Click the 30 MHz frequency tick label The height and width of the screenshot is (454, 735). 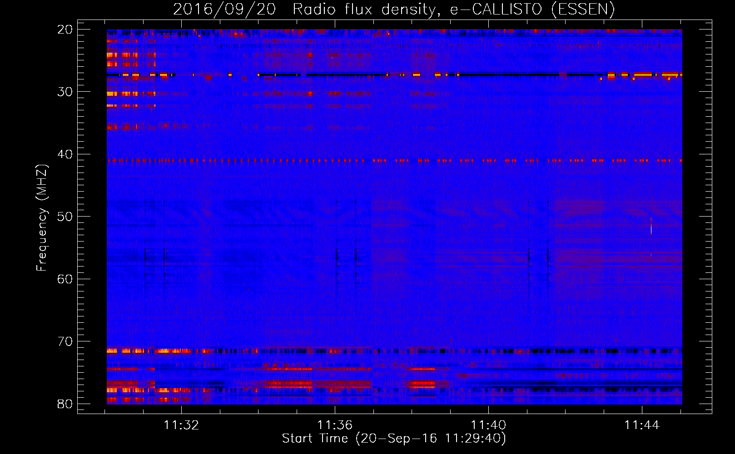[65, 92]
